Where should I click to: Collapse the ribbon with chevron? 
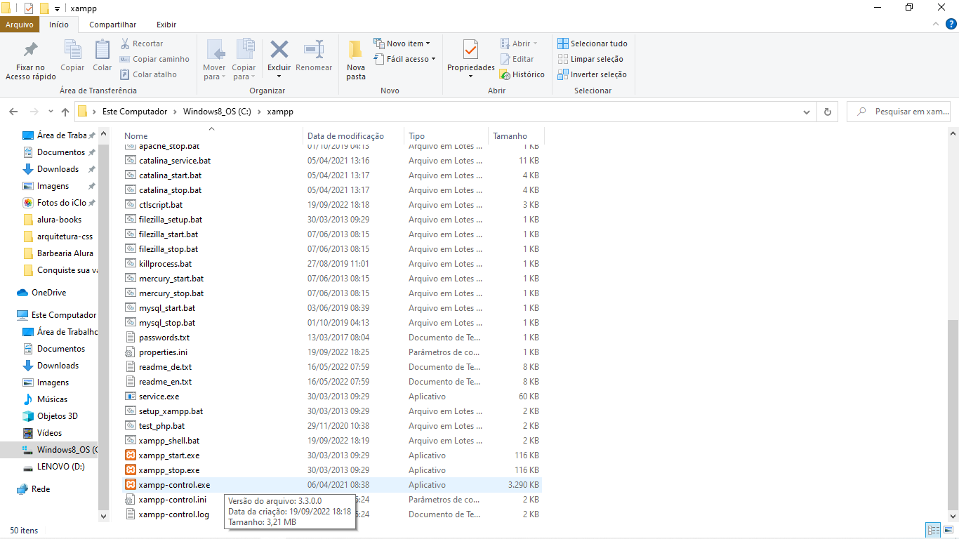[934, 24]
